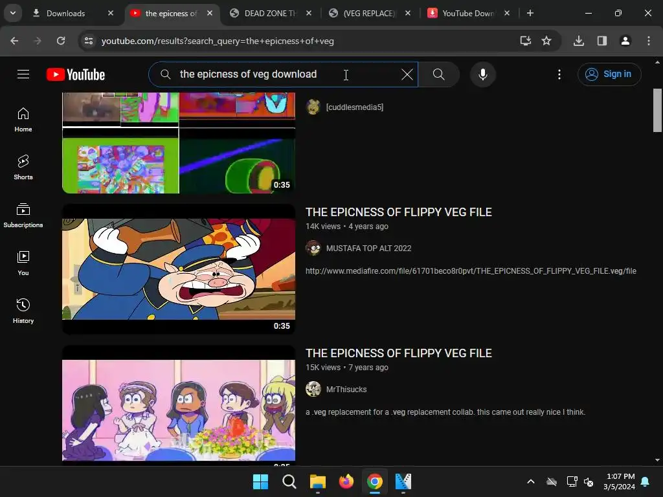
Task: Reload the current page
Action: click(x=61, y=41)
